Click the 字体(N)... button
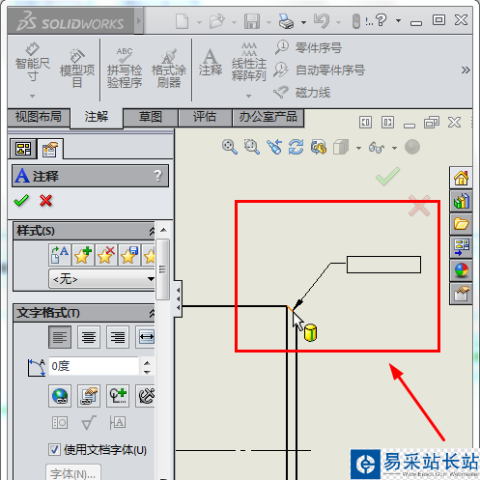The image size is (480, 480). [x=73, y=472]
